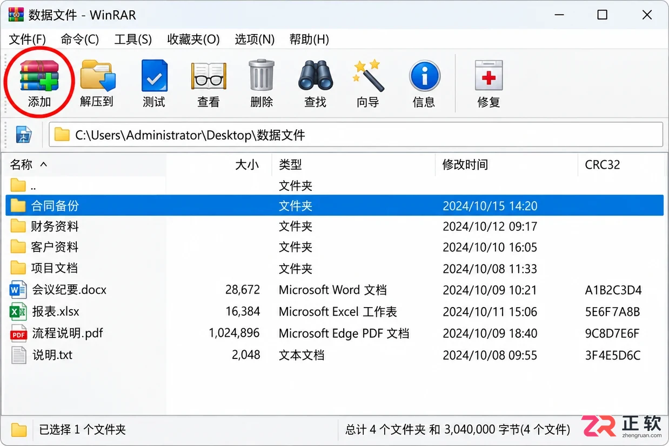Click type "Microsoft Edge PDF 文档"
Screen dimensions: 669x446
[344, 333]
